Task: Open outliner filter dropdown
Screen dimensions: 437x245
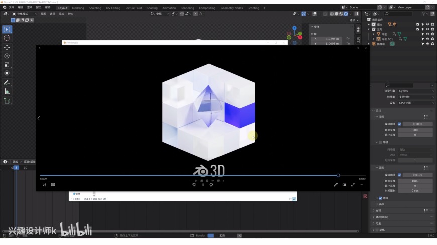Action: tap(425, 14)
